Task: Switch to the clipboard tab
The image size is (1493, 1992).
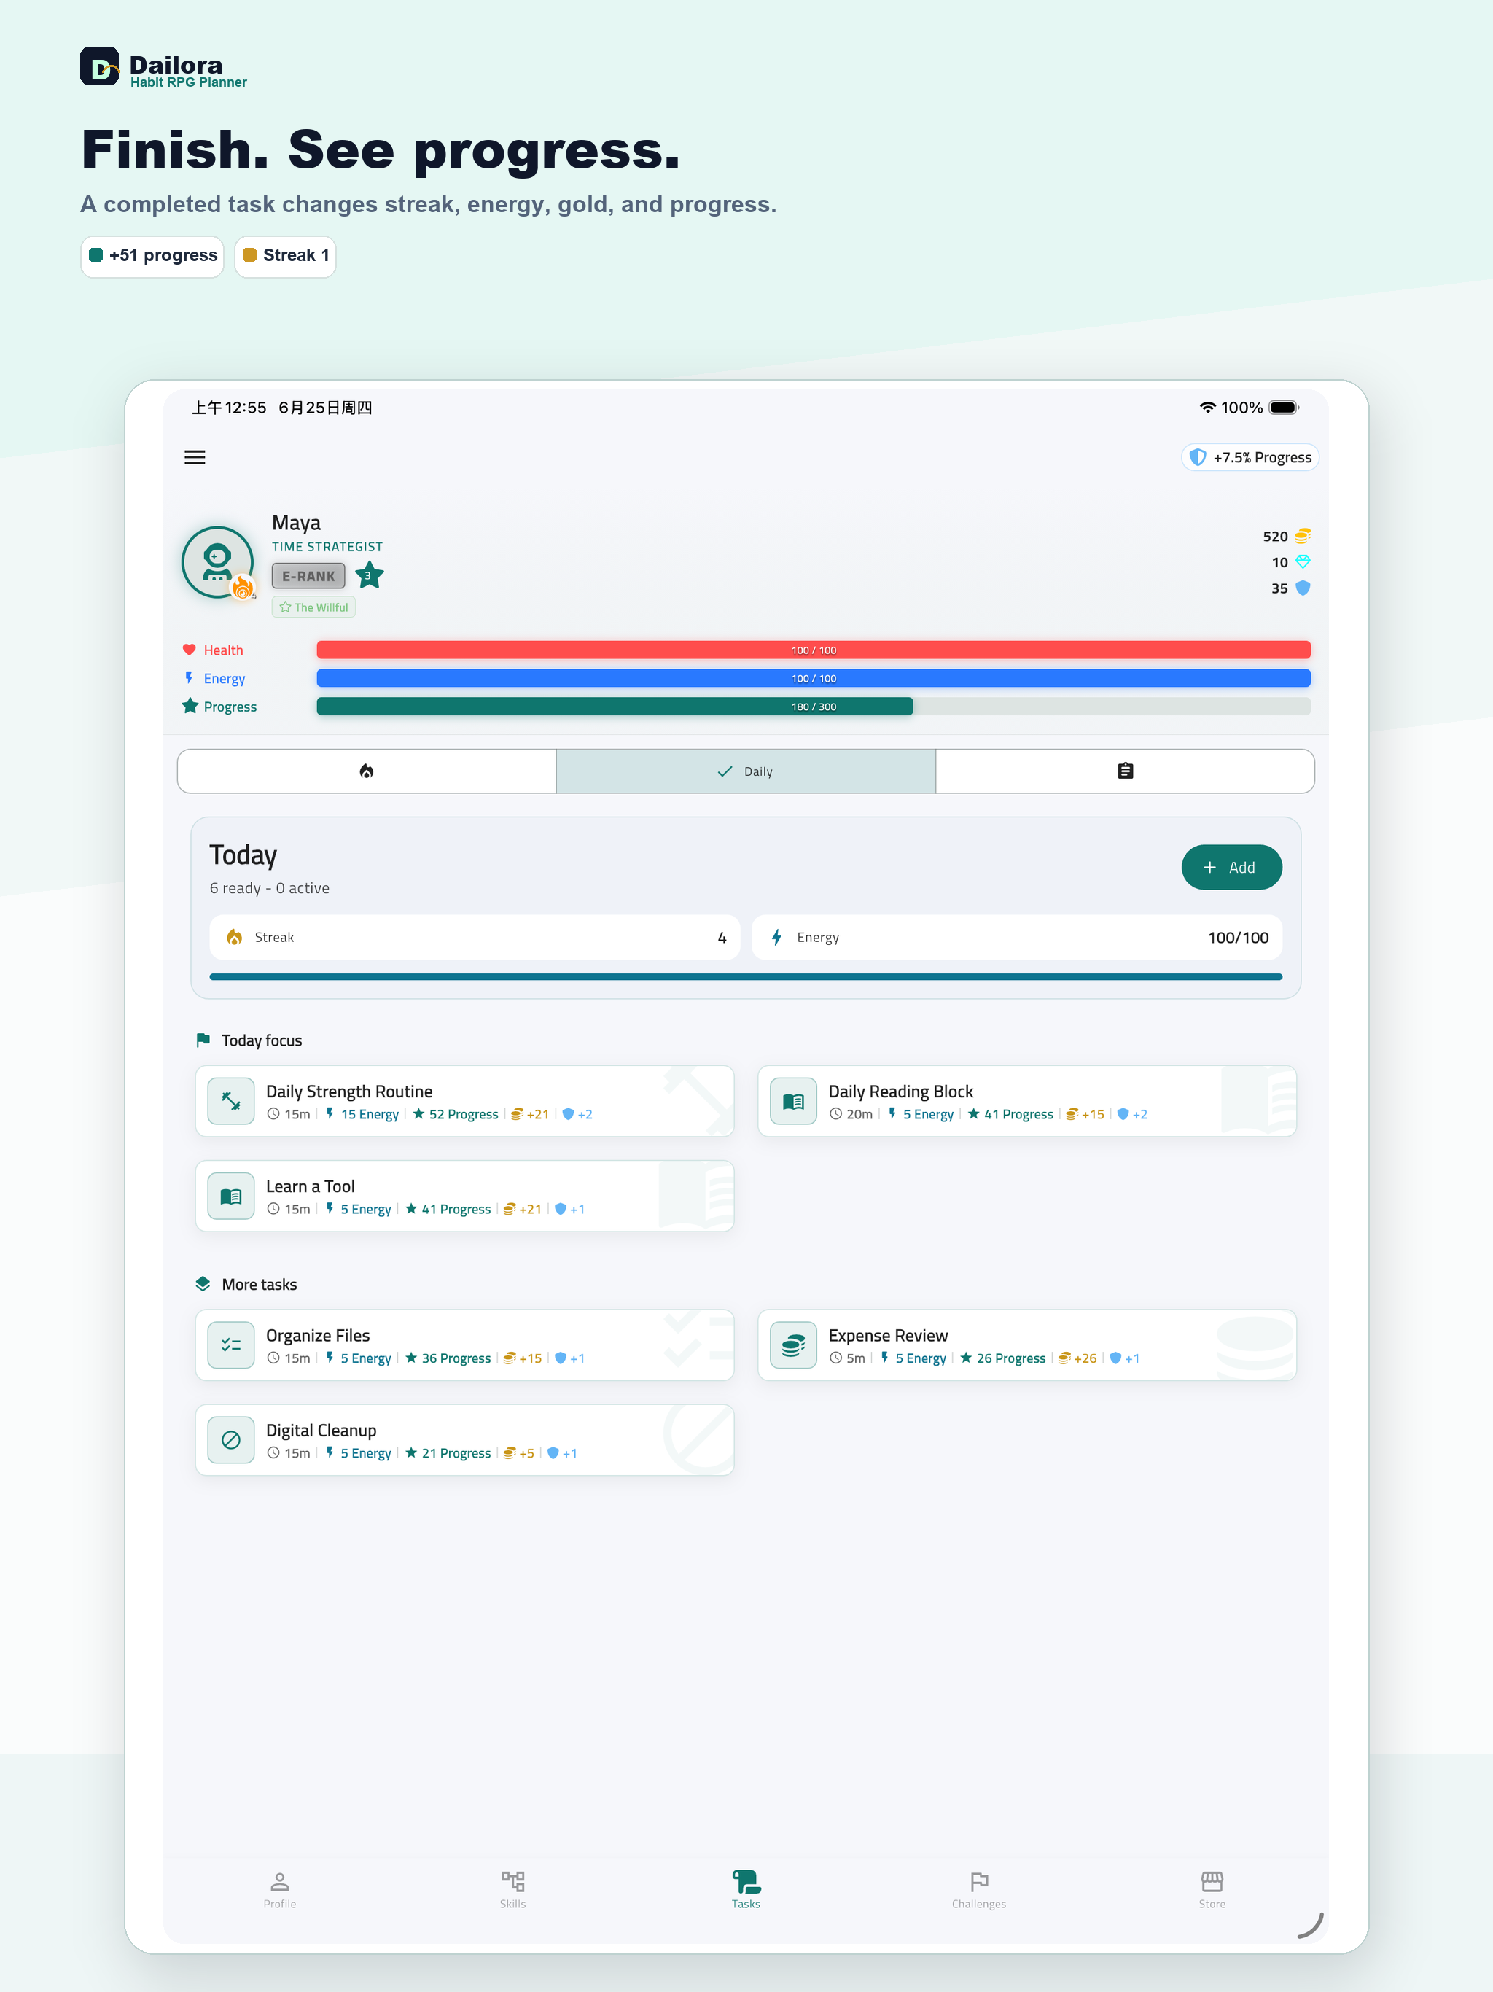Action: click(x=1125, y=771)
